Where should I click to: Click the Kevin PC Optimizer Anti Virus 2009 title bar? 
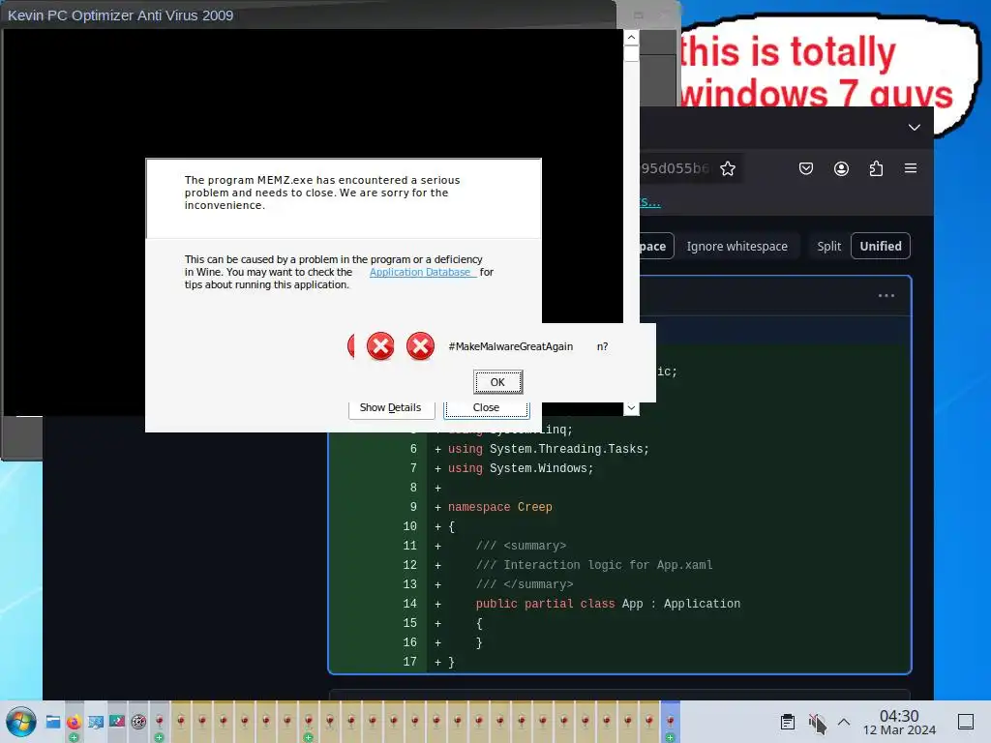click(310, 15)
